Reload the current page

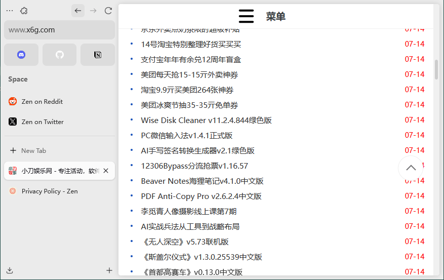point(108,11)
